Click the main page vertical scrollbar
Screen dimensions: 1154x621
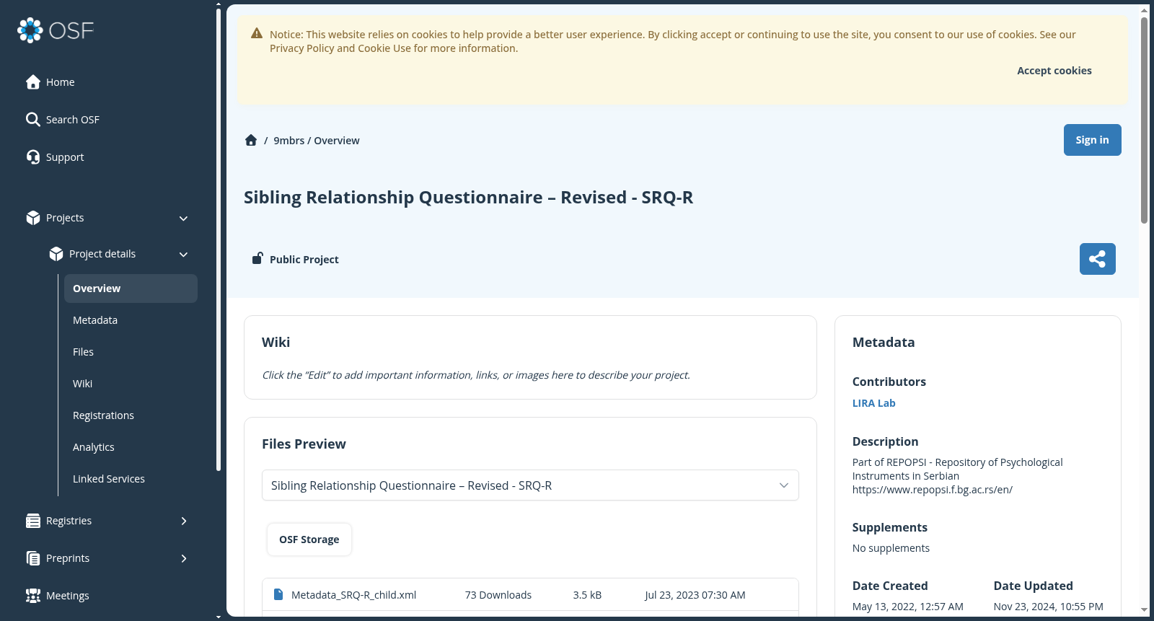1144,120
